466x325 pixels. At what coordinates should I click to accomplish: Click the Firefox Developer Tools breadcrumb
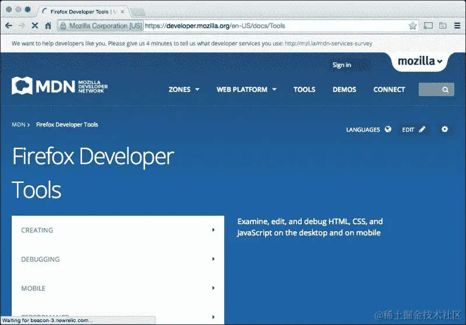[67, 125]
